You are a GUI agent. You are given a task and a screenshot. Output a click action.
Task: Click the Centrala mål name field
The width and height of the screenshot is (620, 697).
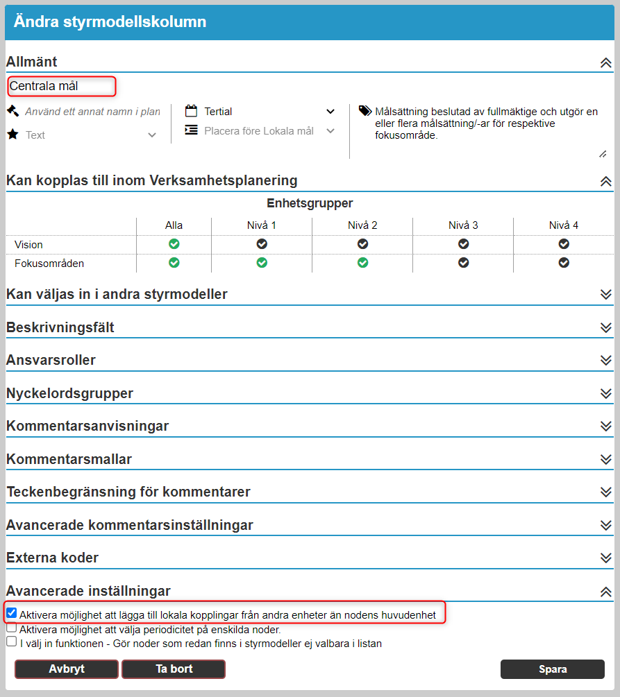[62, 86]
